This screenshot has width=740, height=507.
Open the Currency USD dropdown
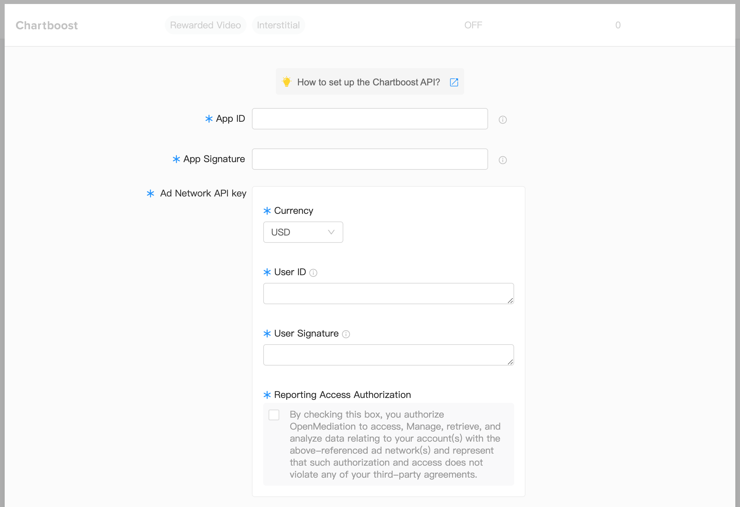[303, 232]
